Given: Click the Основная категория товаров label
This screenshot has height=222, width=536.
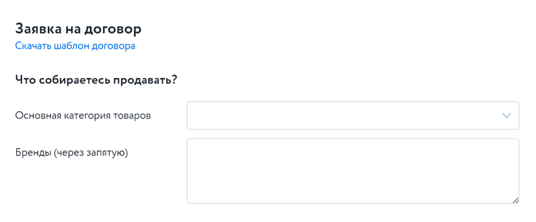Looking at the screenshot, I should click(x=83, y=115).
